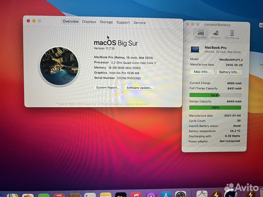Click the serial number C02NL7HGG3QC

pyautogui.click(x=129, y=78)
